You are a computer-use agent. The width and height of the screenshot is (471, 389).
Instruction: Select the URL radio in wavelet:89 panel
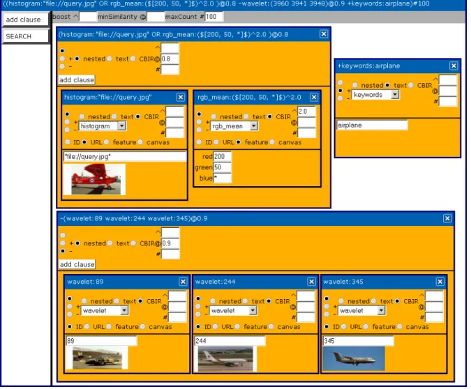coord(87,326)
